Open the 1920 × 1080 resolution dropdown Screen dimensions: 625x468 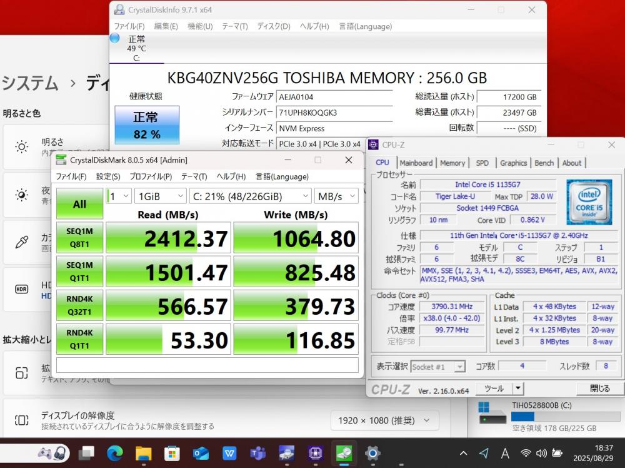coord(384,420)
